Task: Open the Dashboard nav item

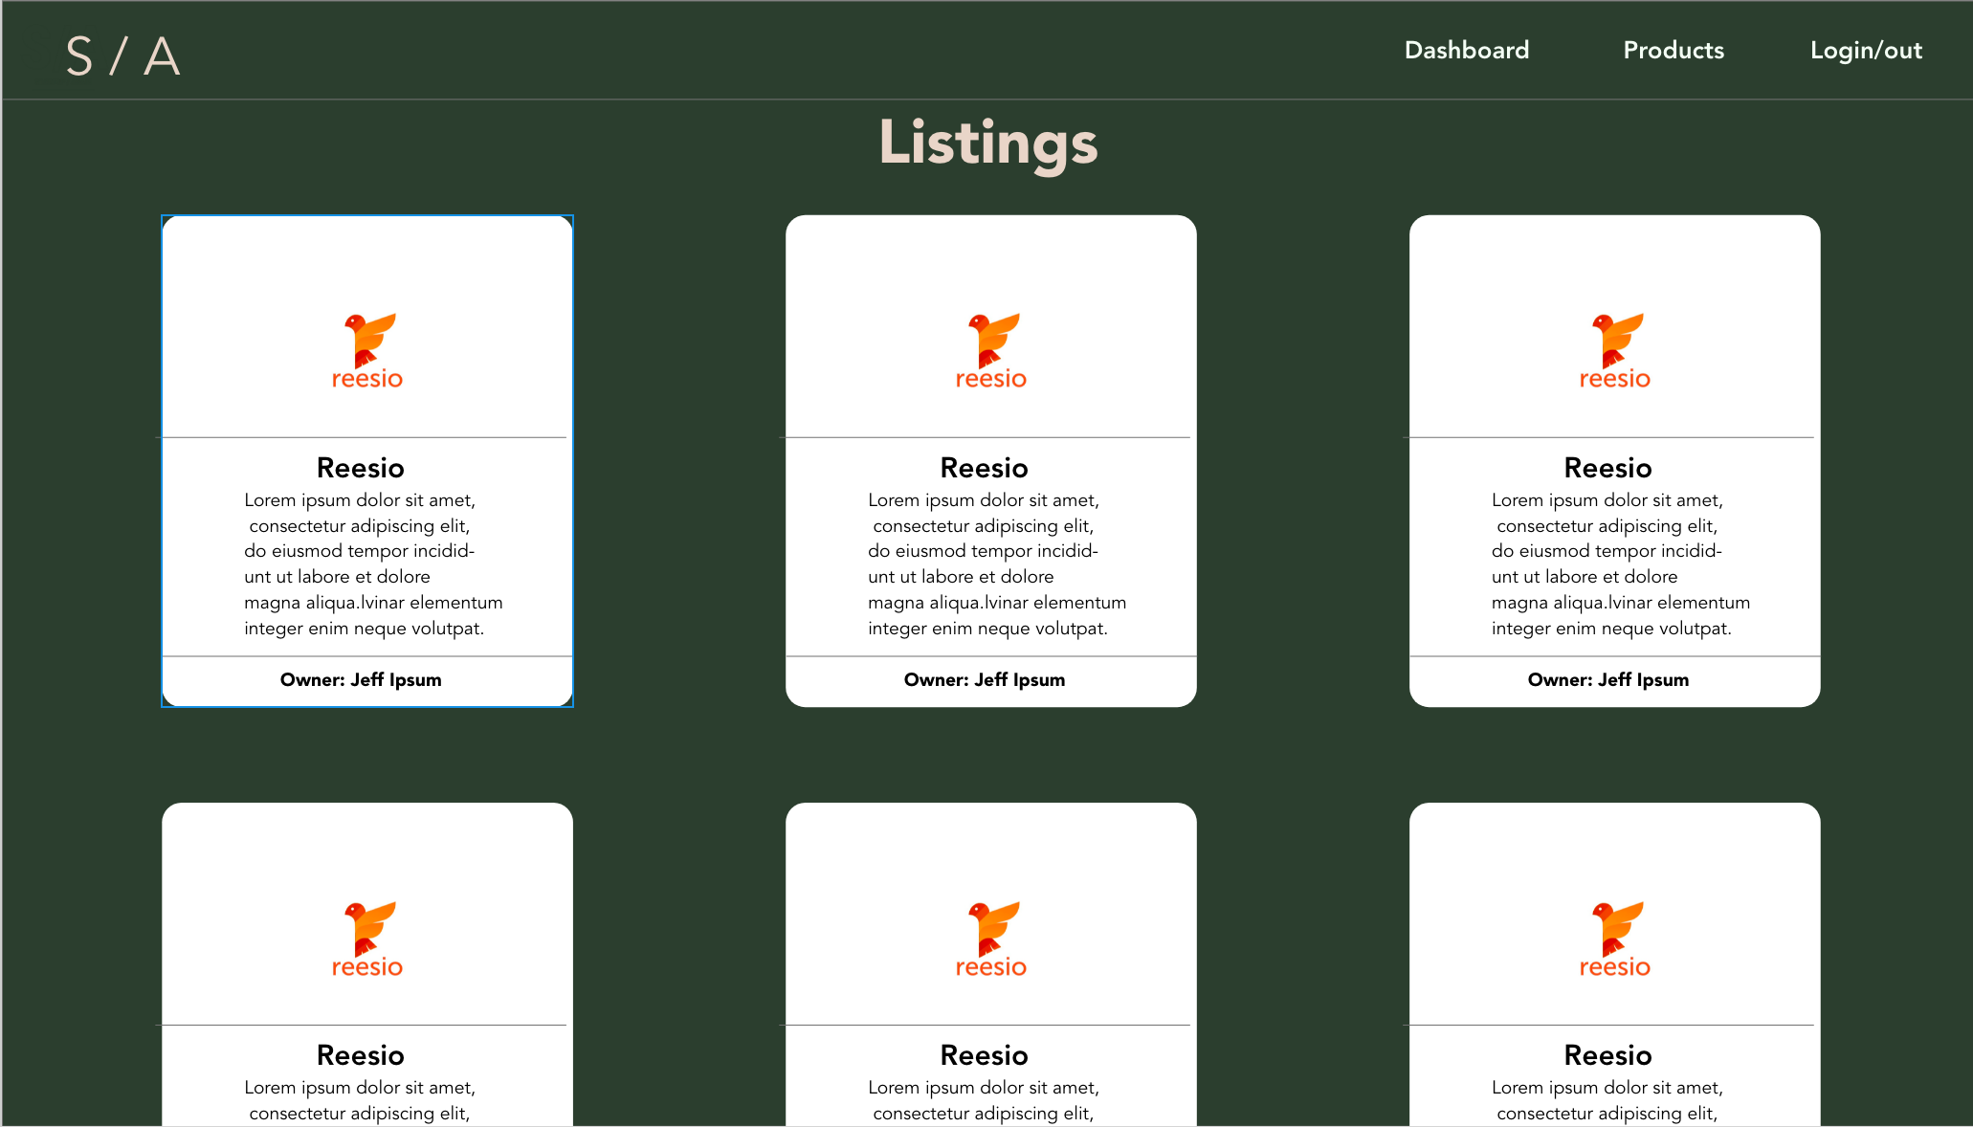Action: click(1467, 50)
